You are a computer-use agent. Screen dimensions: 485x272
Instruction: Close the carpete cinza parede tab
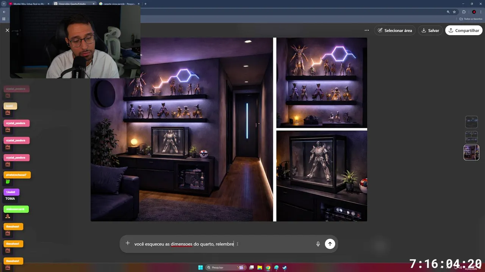pyautogui.click(x=139, y=4)
